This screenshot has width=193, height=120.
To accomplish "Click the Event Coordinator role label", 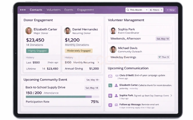I will [128, 33].
